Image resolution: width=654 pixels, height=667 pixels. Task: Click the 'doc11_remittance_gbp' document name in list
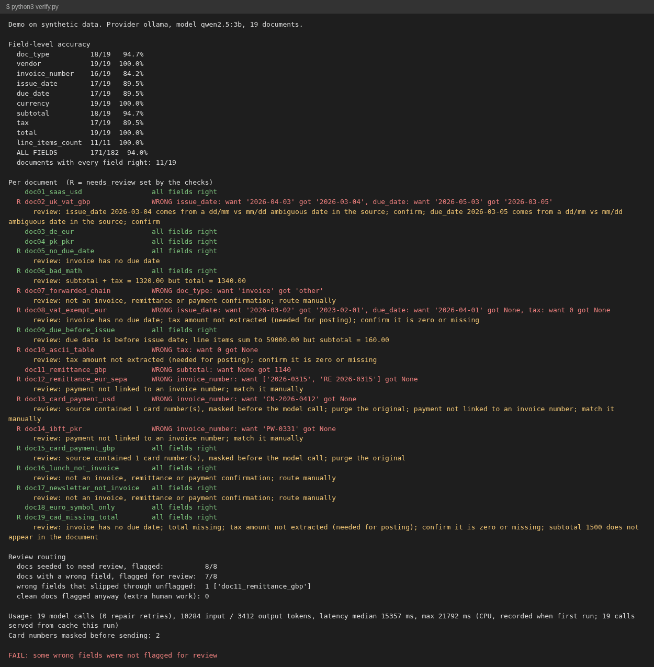(x=65, y=370)
